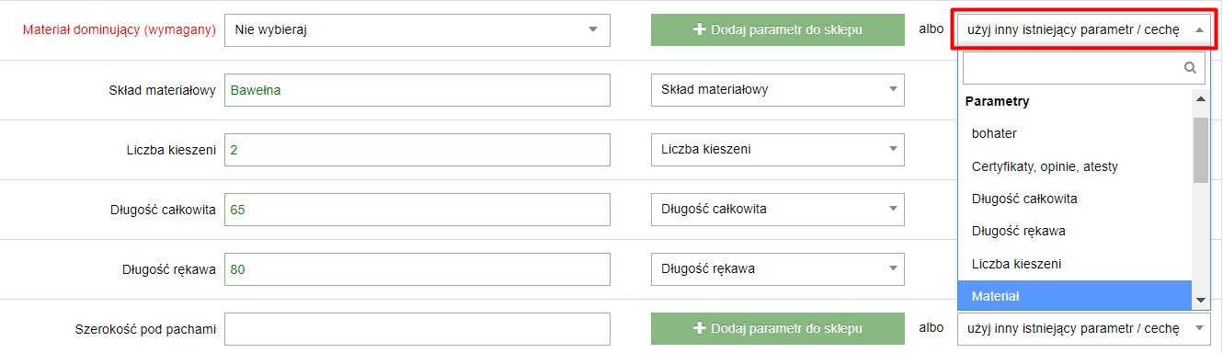Image resolution: width=1223 pixels, height=353 pixels.
Task: Open bottom 'użyj inny istniejący parametr' dropdown
Action: [x=1083, y=329]
